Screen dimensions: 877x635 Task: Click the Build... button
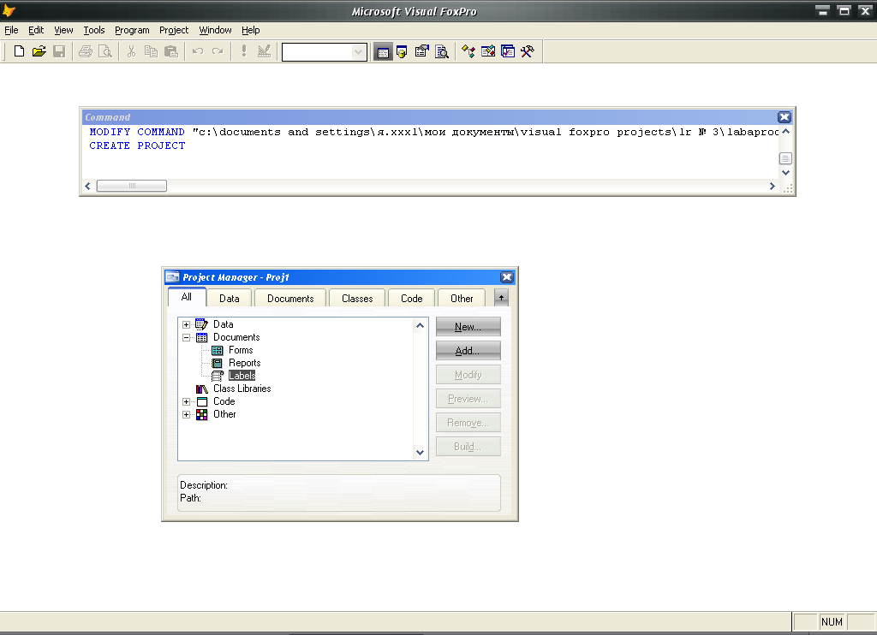(468, 446)
